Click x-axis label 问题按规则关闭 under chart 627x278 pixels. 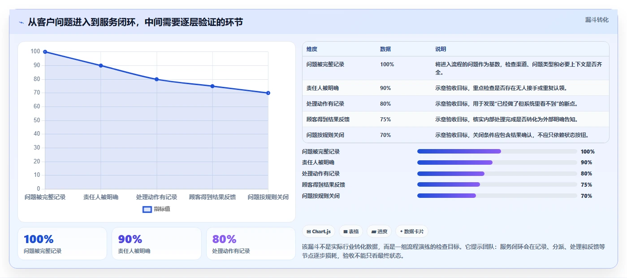coord(268,197)
